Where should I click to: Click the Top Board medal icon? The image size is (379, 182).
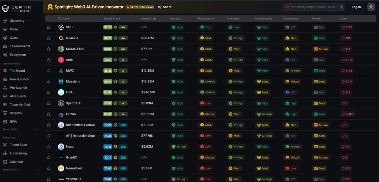pos(5,71)
